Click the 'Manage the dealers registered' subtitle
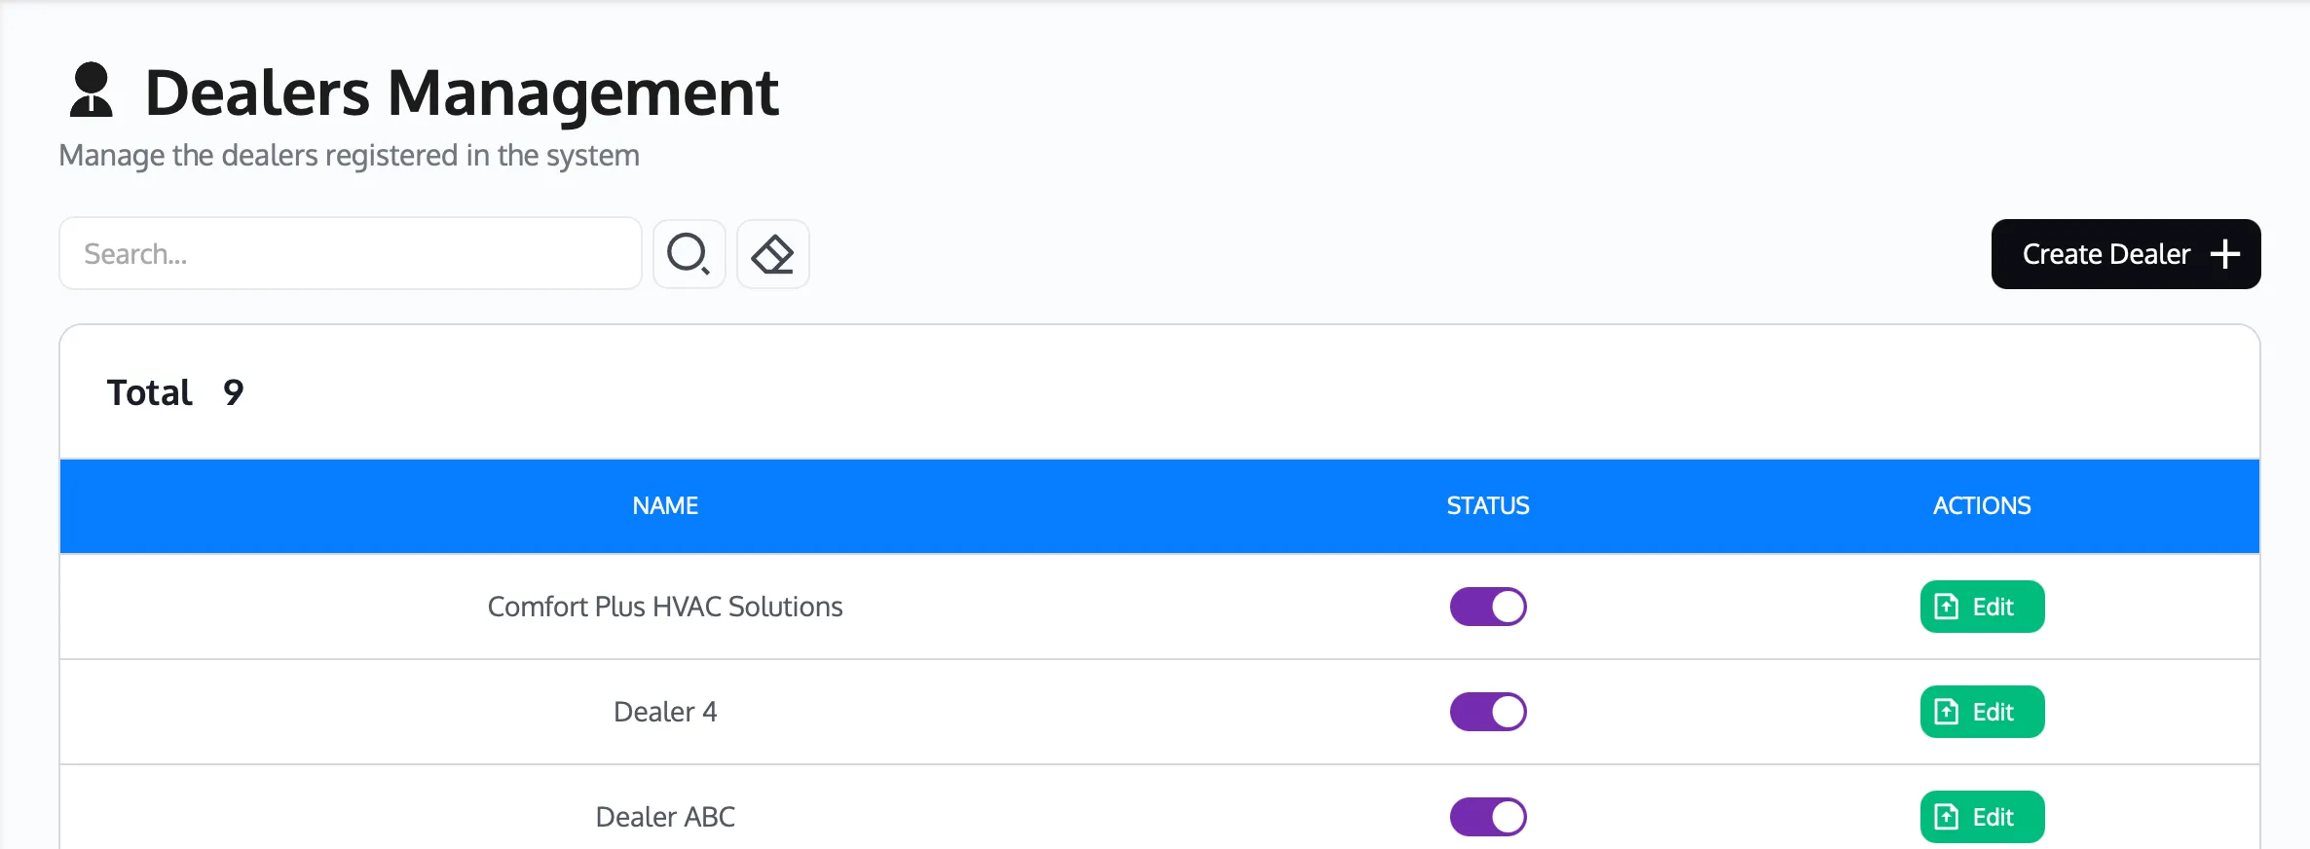Screen dimensions: 2310x849 point(349,156)
